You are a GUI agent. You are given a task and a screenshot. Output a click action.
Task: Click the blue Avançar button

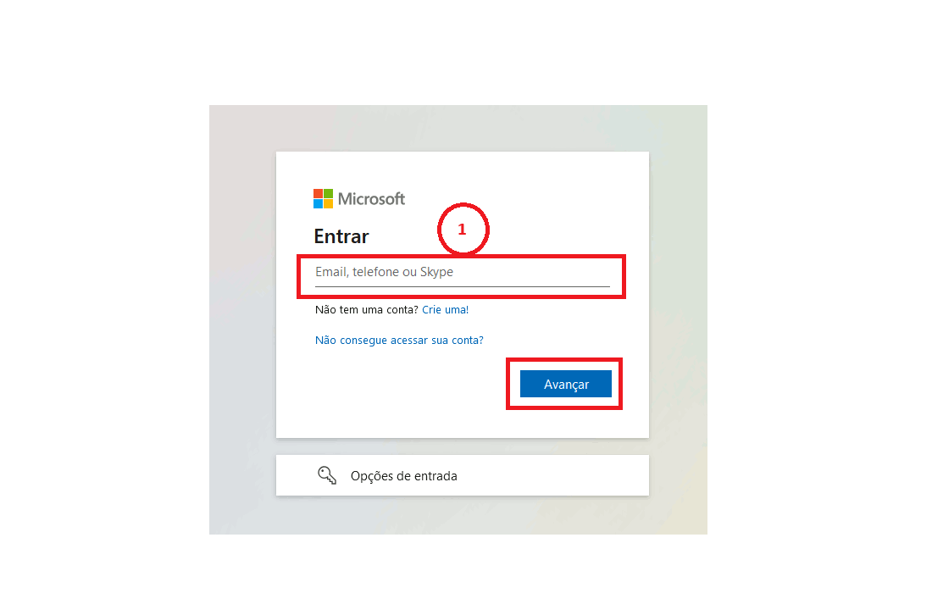[566, 384]
